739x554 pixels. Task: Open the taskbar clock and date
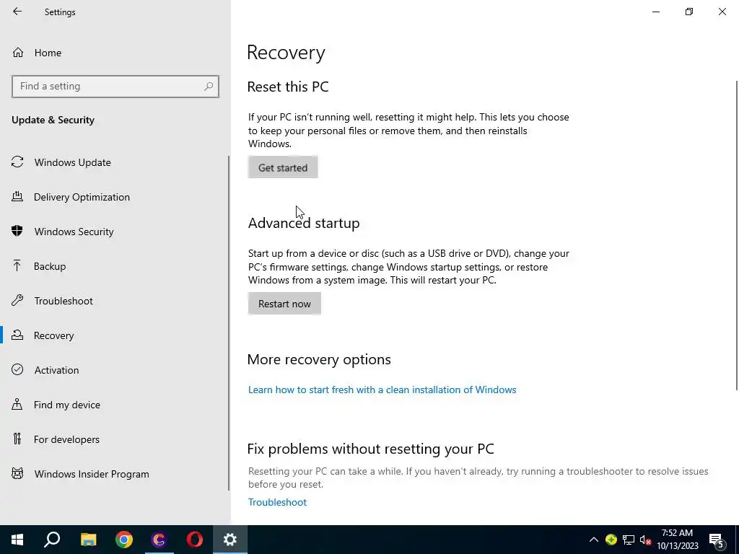(677, 540)
